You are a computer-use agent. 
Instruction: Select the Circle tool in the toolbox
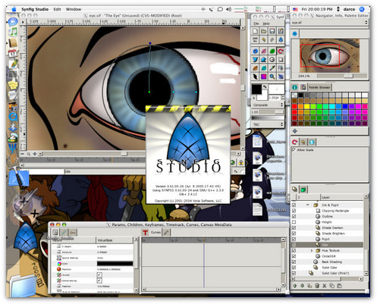(272, 60)
